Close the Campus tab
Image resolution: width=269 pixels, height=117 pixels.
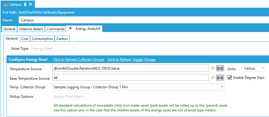30,4
